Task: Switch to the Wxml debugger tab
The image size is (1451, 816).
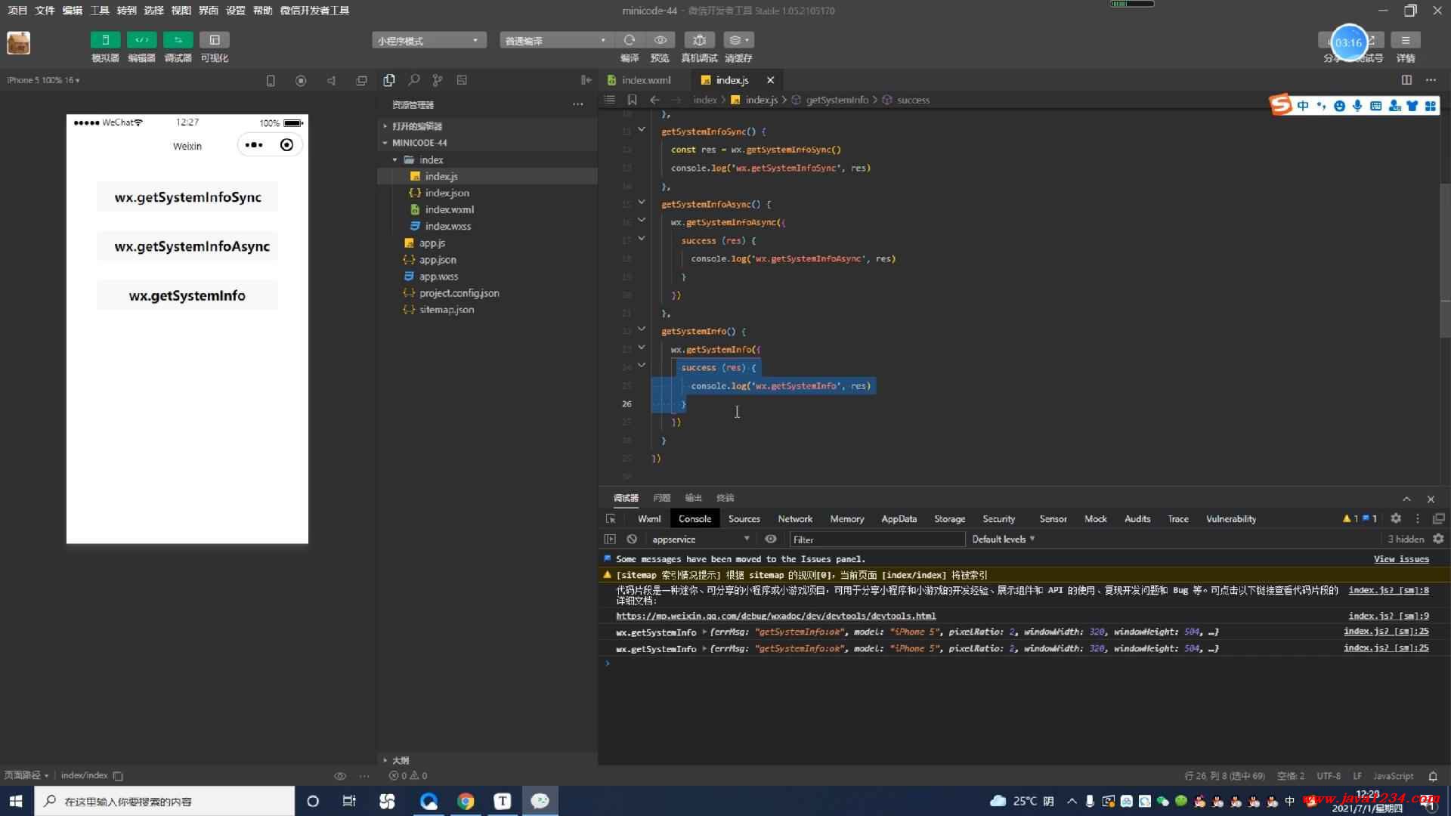Action: tap(649, 519)
